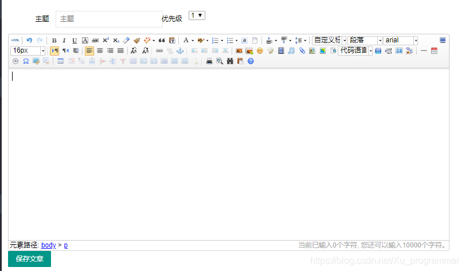Select all content in editor
Screen dimensions: 465x271
(244, 40)
